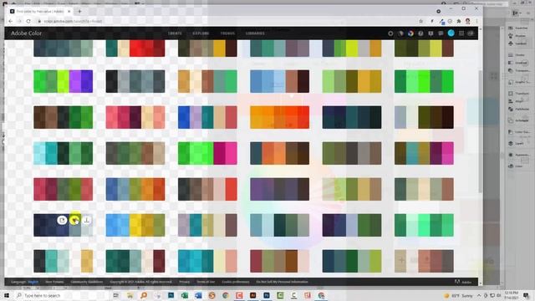The width and height of the screenshot is (535, 301).
Task: Open the Windows Start menu
Action: [7, 295]
